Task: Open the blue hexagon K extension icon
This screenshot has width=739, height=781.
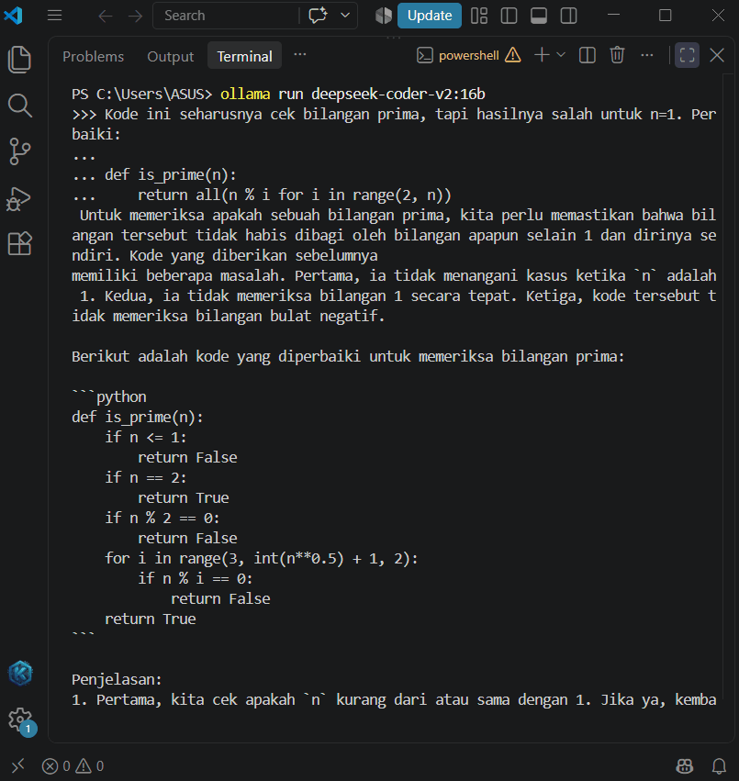Action: (20, 674)
